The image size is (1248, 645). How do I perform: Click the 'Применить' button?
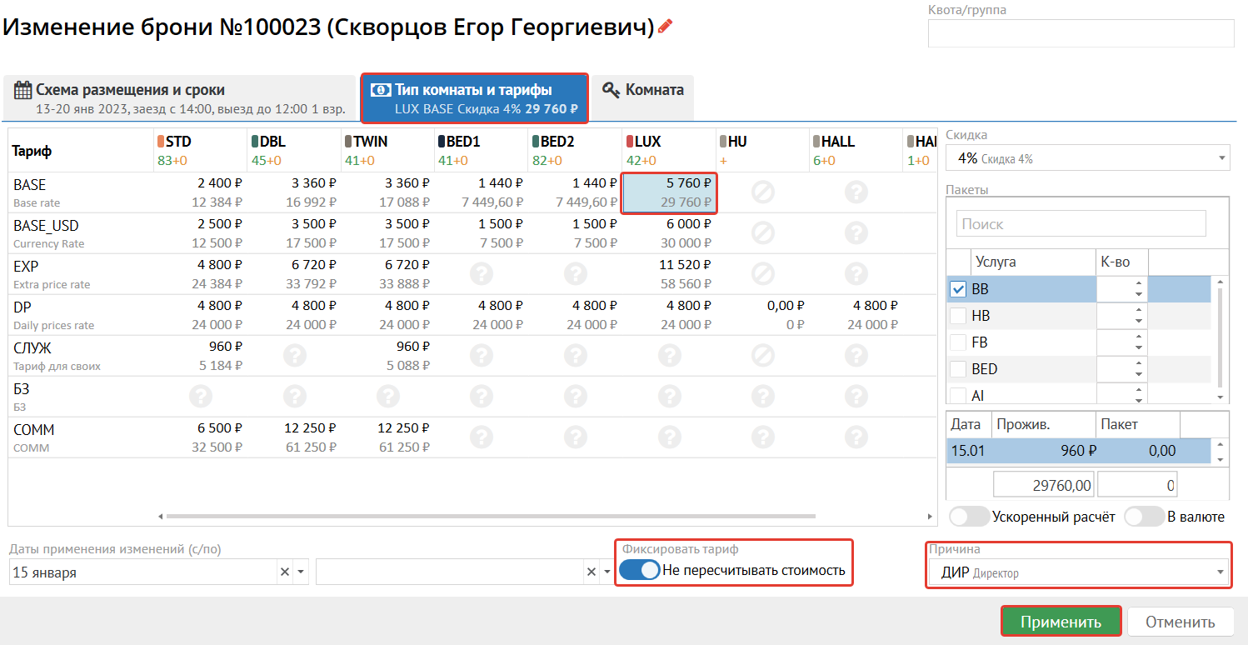pyautogui.click(x=1061, y=622)
